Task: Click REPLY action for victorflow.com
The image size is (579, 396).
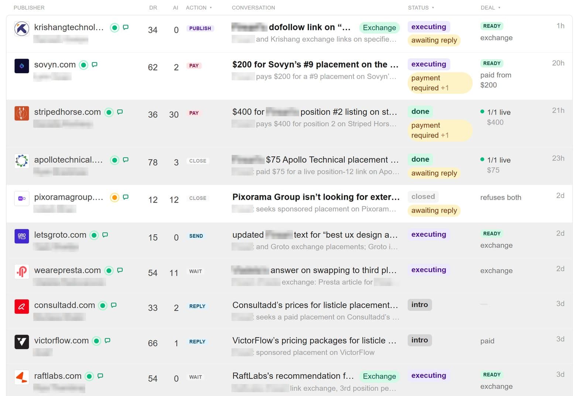Action: click(197, 342)
